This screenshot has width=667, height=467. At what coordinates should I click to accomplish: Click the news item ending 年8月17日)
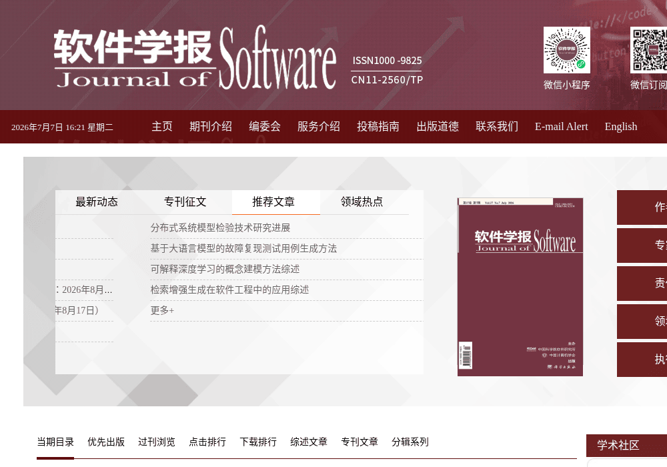(77, 310)
